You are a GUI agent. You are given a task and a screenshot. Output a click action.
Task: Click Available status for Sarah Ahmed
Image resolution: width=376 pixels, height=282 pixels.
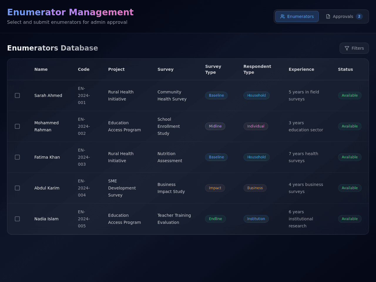point(350,95)
